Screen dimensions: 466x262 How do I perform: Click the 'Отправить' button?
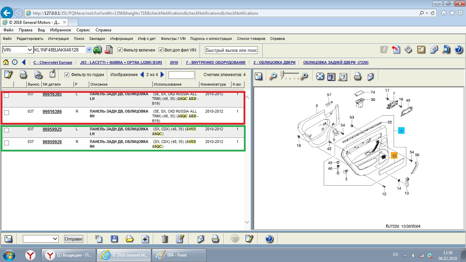point(74,239)
